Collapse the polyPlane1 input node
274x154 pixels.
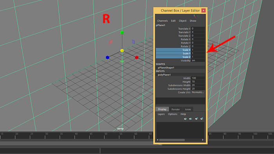click(x=164, y=75)
